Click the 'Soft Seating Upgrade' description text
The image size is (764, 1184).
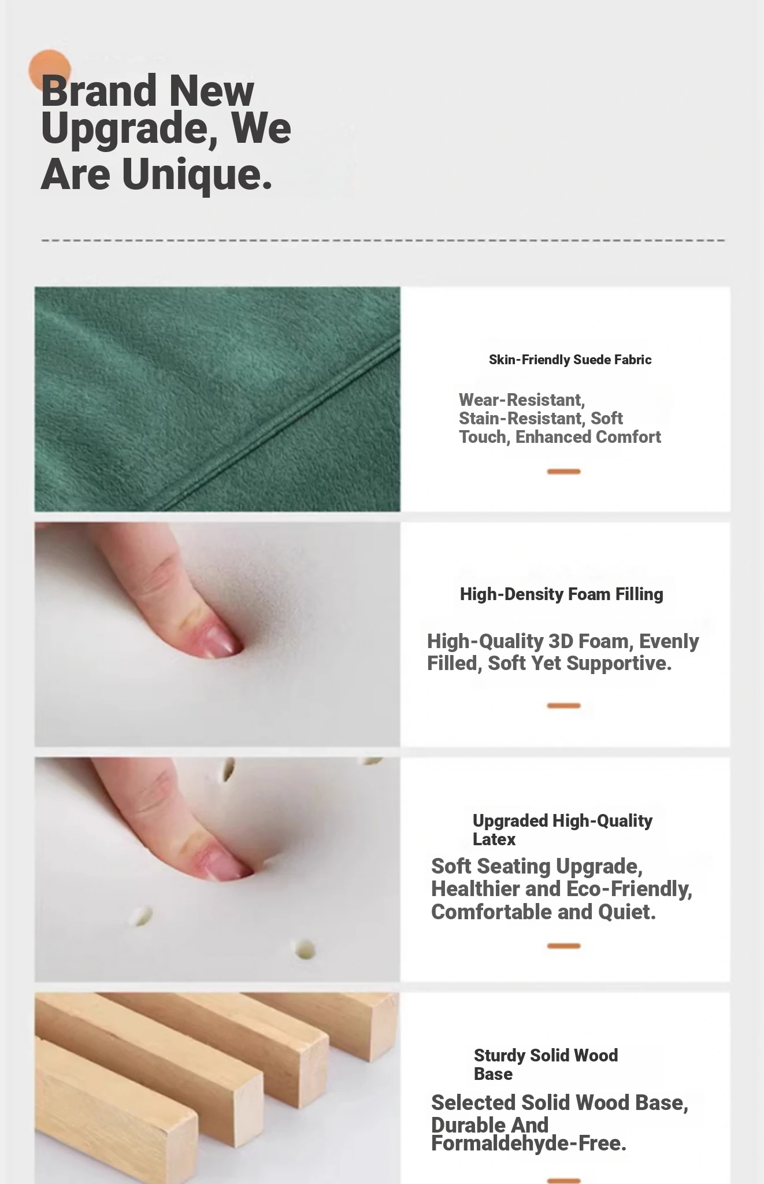[x=562, y=889]
